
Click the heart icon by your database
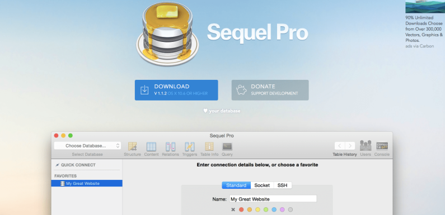[x=205, y=111]
